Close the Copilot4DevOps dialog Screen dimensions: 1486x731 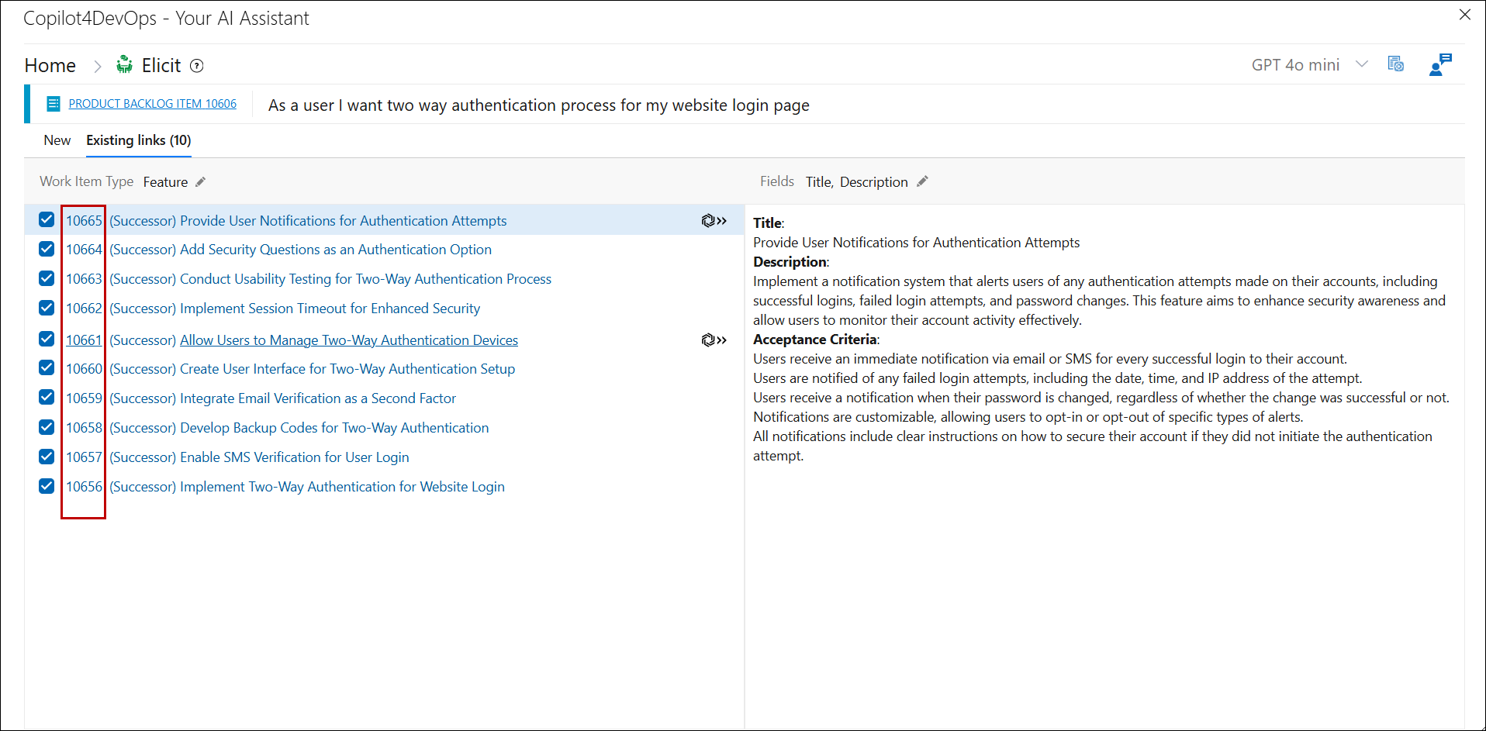click(x=1465, y=15)
